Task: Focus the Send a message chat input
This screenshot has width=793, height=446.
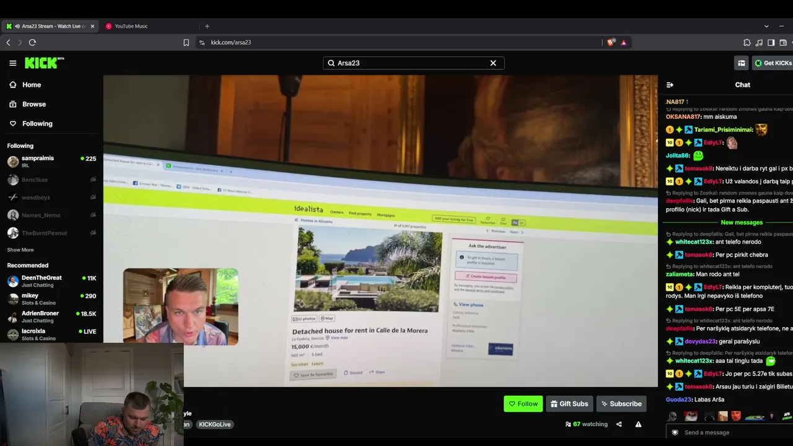Action: 731,432
